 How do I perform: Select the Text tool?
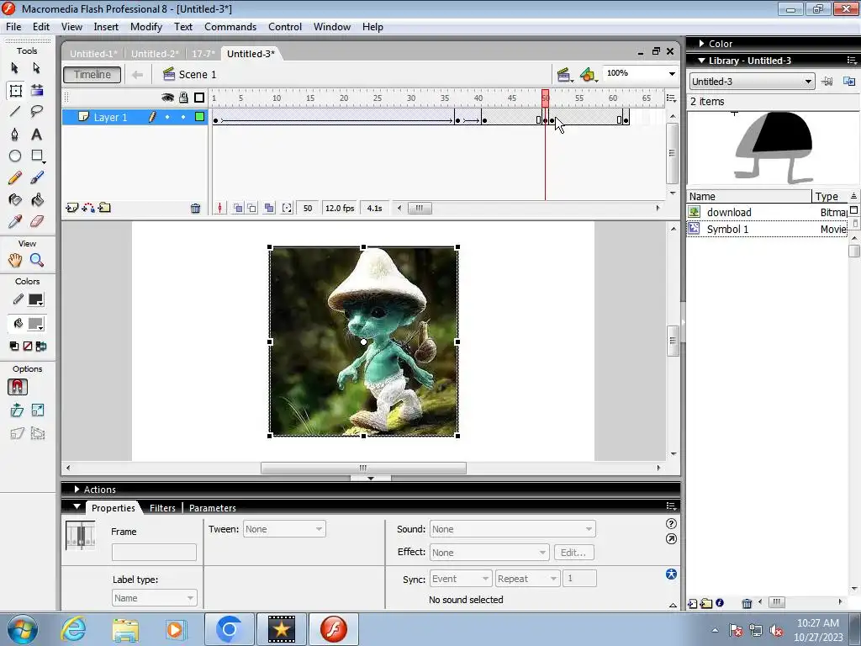[36, 134]
